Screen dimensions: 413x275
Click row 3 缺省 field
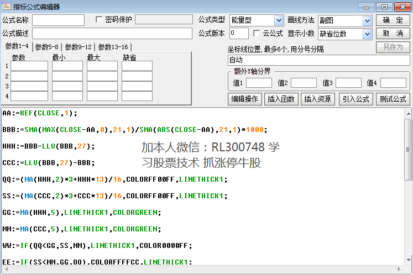(x=137, y=86)
